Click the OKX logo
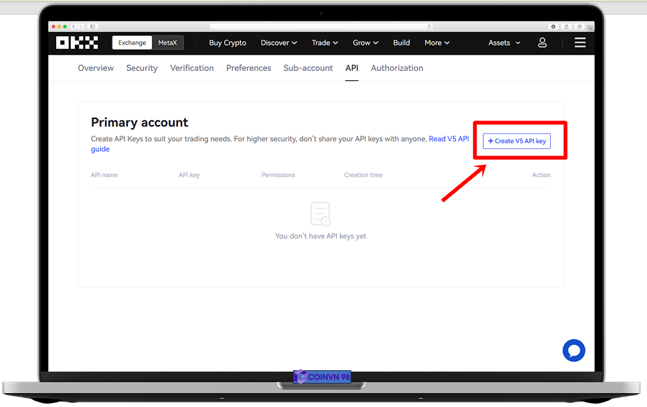The image size is (647, 407). pos(77,43)
